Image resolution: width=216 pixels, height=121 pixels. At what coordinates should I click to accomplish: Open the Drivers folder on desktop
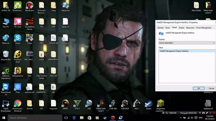(x=29, y=105)
